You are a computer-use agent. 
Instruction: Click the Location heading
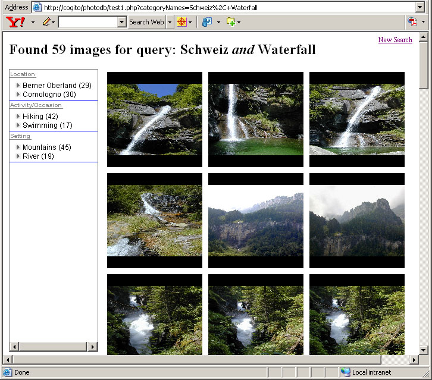click(23, 74)
